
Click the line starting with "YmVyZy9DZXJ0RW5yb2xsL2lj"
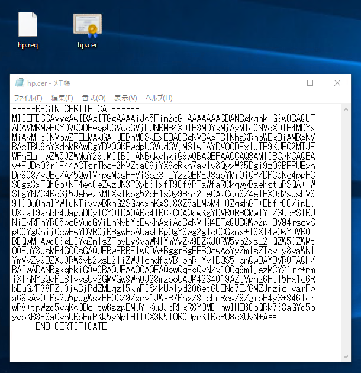(x=163, y=260)
